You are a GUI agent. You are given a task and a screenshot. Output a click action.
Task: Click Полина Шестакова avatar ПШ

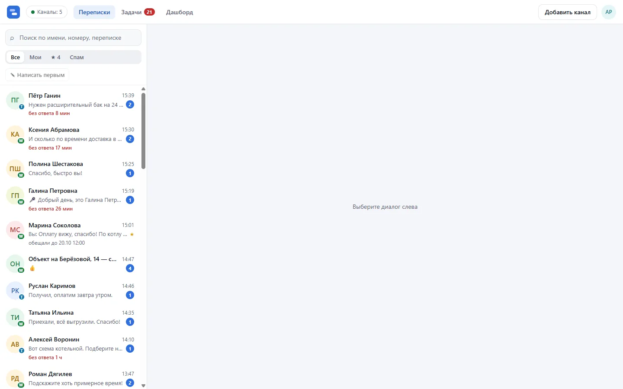pyautogui.click(x=15, y=169)
